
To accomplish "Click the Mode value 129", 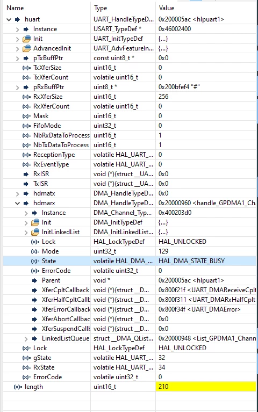I will (x=163, y=252).
